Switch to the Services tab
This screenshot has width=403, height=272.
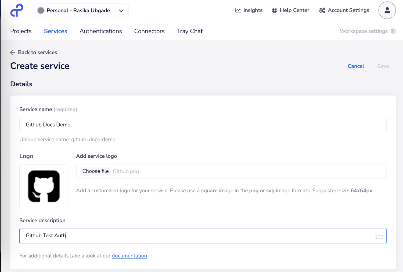tap(55, 31)
